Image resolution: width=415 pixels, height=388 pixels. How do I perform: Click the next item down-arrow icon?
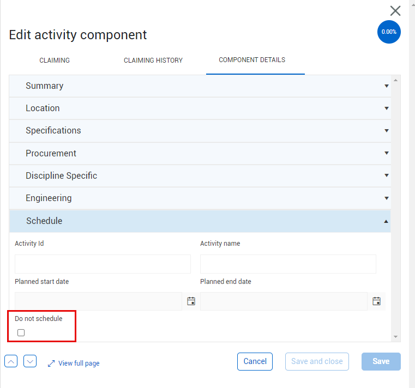point(30,361)
